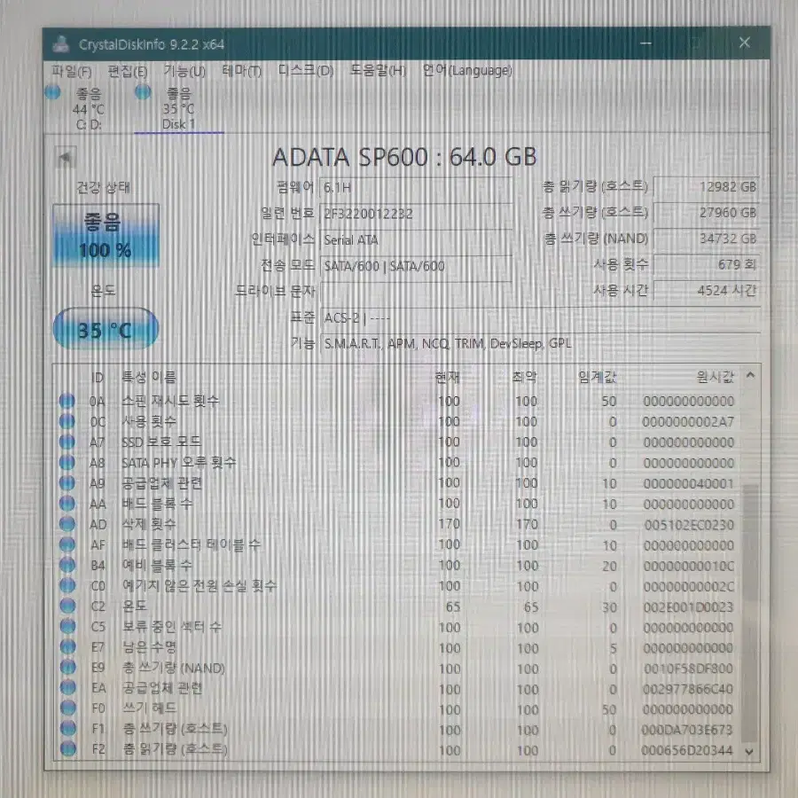Click power on count value 679 회
Image resolution: width=798 pixels, height=798 pixels.
coord(707,264)
